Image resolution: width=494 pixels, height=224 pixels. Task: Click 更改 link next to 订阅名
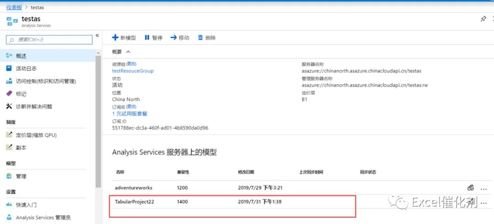pos(132,107)
